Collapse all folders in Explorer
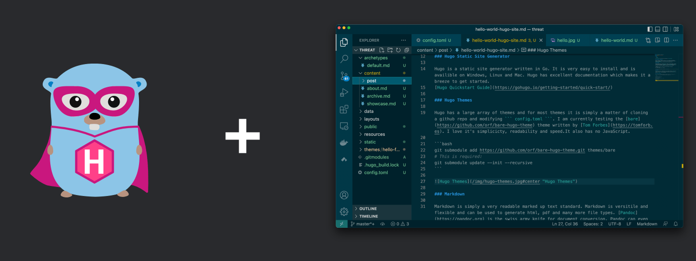 [406, 50]
